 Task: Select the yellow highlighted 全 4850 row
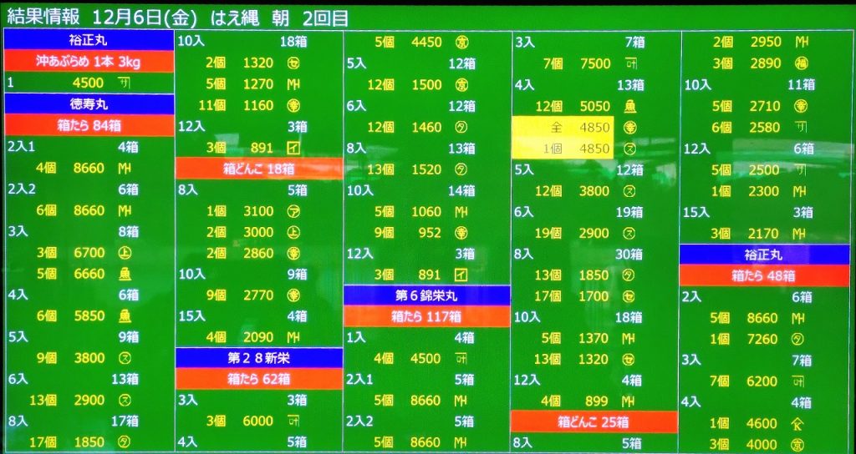click(x=563, y=127)
